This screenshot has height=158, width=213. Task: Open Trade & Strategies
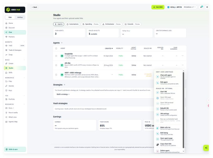pos(15,50)
